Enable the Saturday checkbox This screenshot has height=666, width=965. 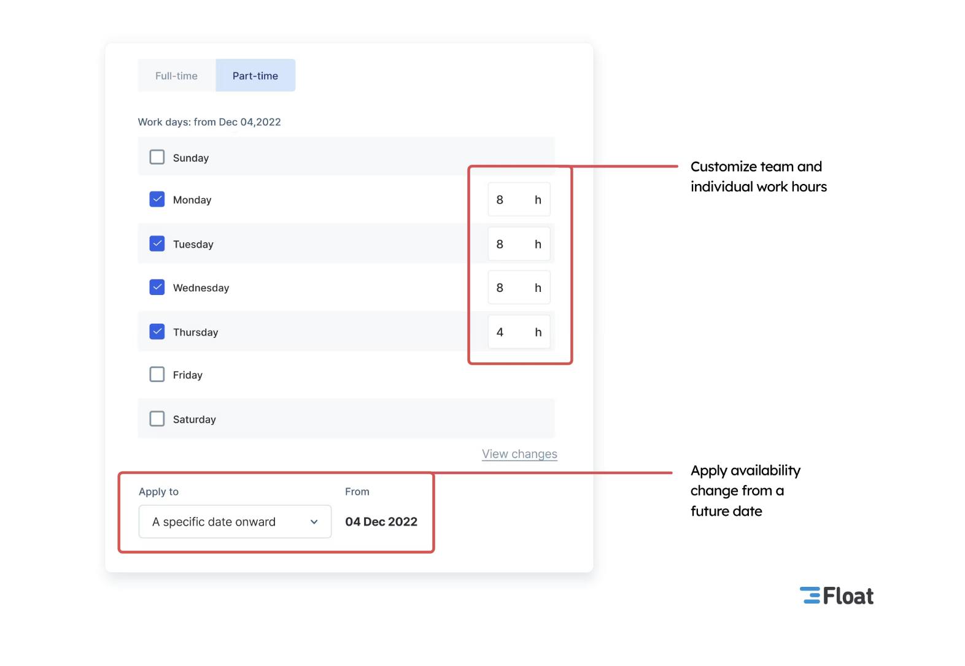click(x=157, y=419)
